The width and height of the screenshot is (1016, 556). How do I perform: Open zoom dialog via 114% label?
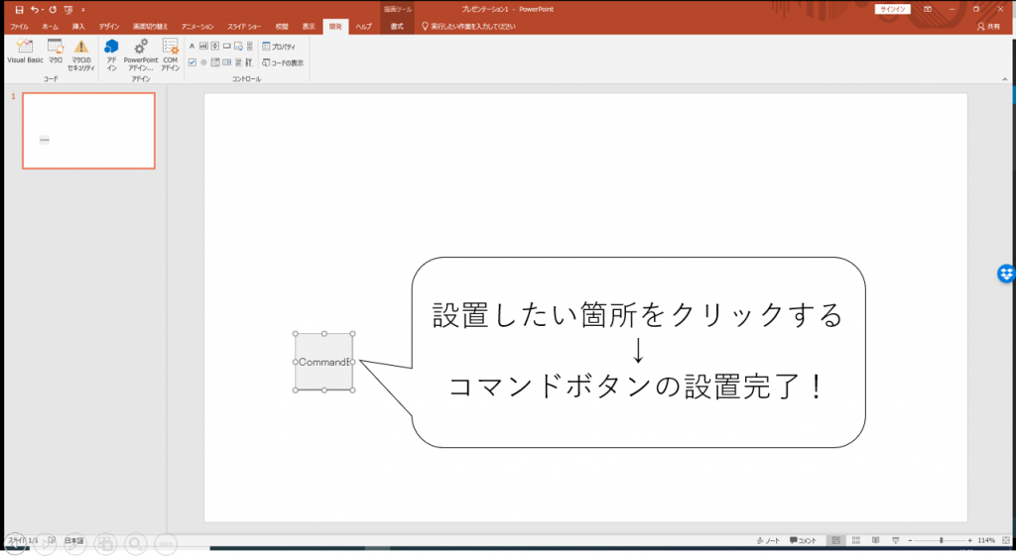click(986, 540)
